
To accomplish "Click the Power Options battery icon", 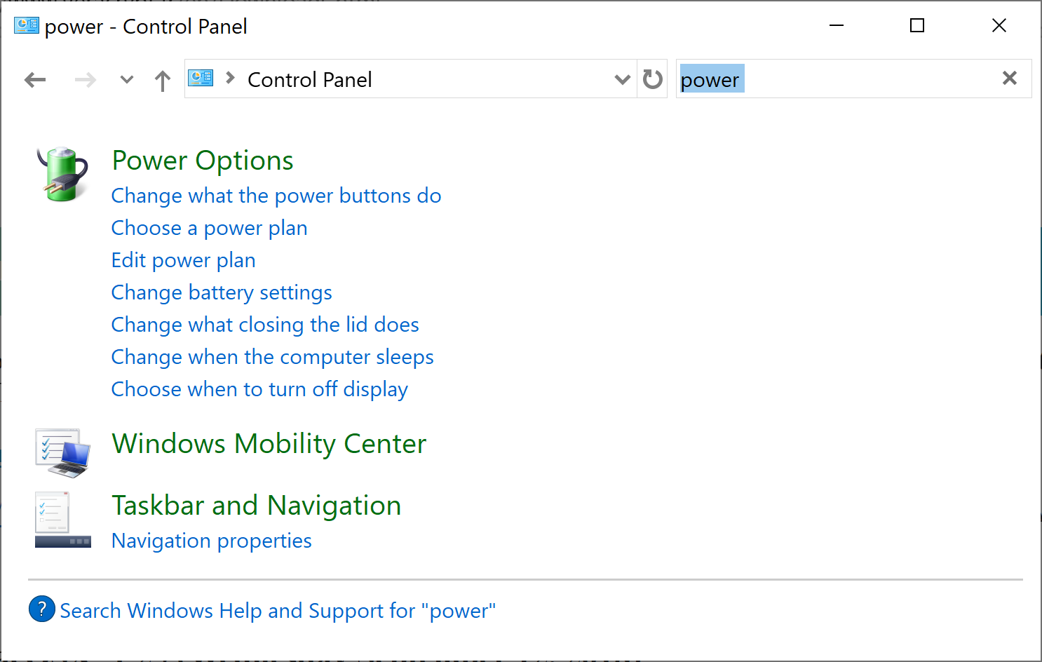I will coord(63,174).
